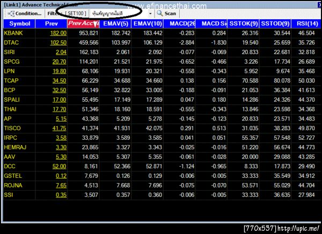
Task: Click the Scan magnifier icon
Action: 160,13
